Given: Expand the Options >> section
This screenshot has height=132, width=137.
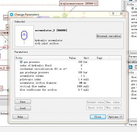Looking at the screenshot, I should click(x=116, y=117).
